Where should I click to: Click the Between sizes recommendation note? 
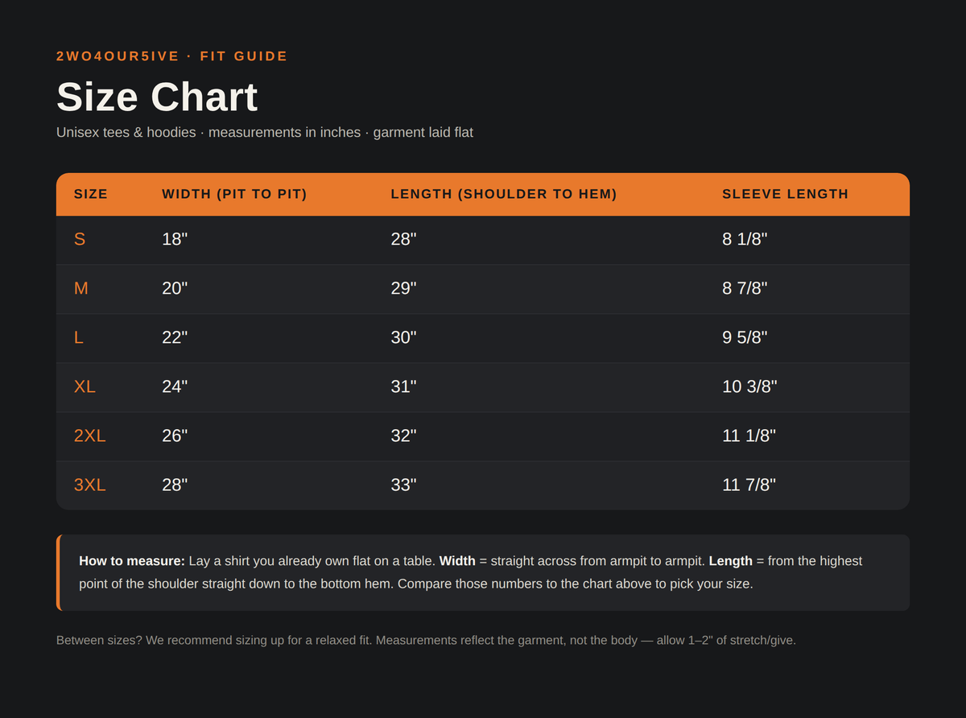pos(426,641)
